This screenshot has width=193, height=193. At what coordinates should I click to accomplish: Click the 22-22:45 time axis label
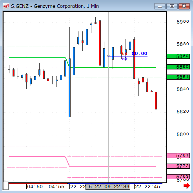coord(147,187)
